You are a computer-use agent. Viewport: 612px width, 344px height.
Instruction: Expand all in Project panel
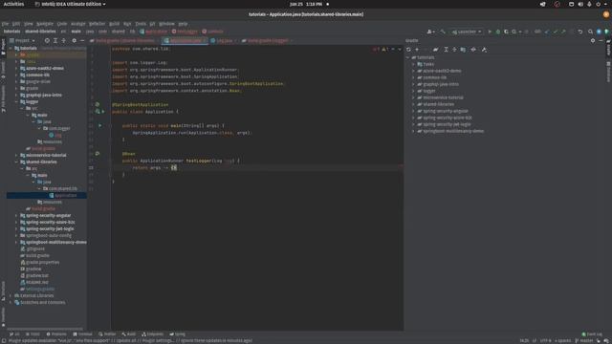[x=55, y=40]
